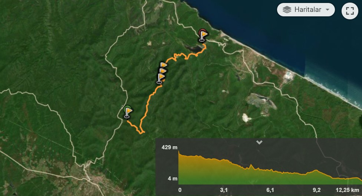The width and height of the screenshot is (362, 196).
Task: Click the 9,2 distance tick label
Action: [x=316, y=190]
